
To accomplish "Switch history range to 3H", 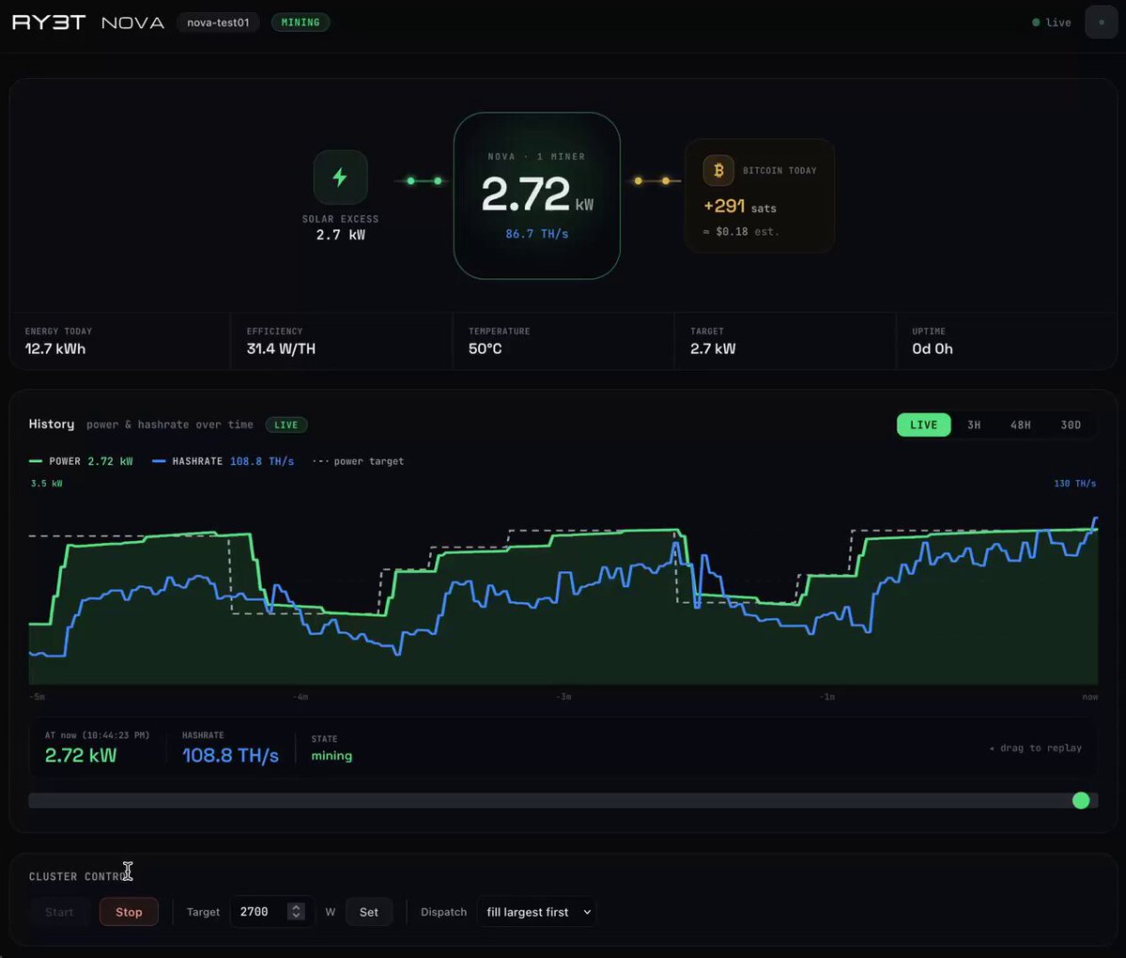I will [x=974, y=425].
